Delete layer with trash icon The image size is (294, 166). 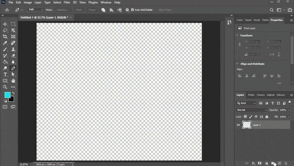click(286, 163)
